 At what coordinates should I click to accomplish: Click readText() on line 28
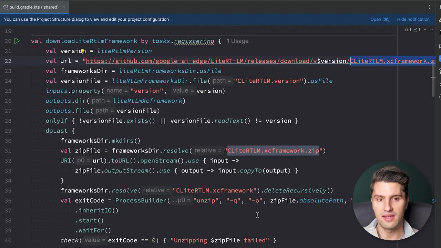pos(232,121)
